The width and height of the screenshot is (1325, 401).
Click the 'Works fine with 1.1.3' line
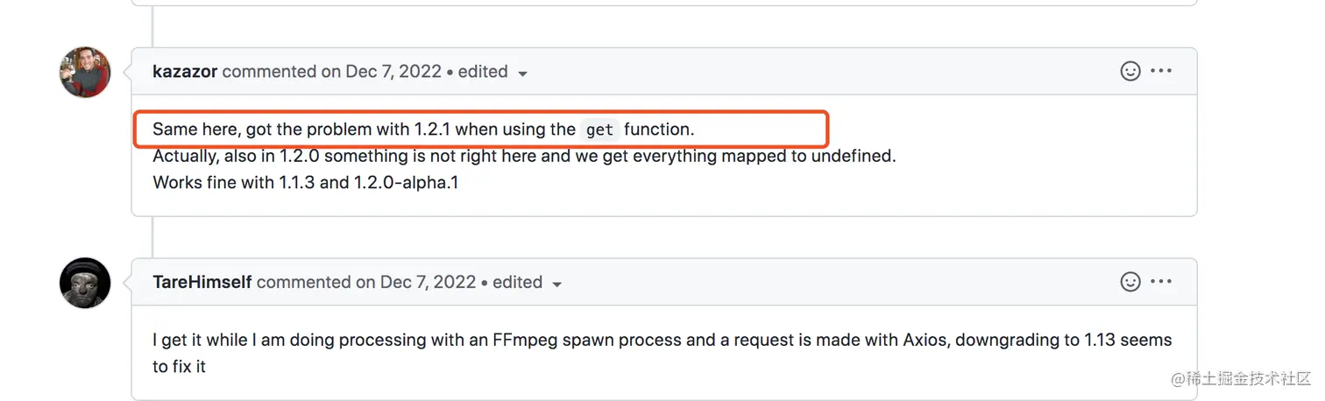click(305, 183)
